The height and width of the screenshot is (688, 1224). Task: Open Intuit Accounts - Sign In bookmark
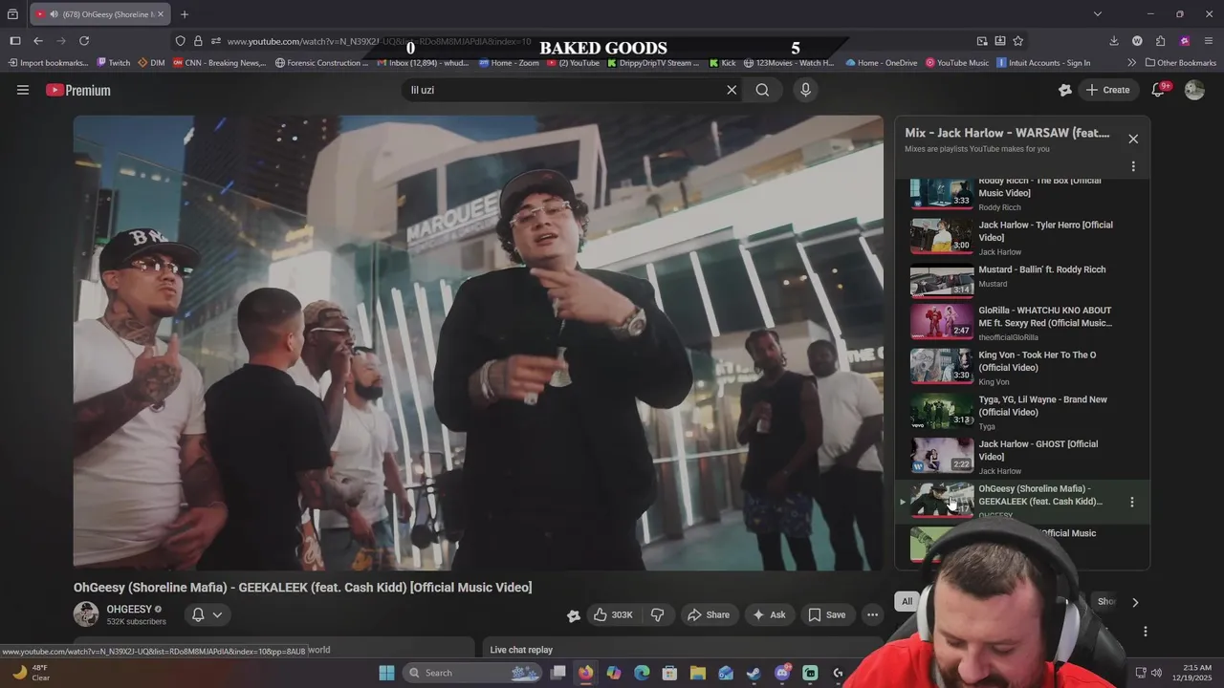[x=1043, y=63]
